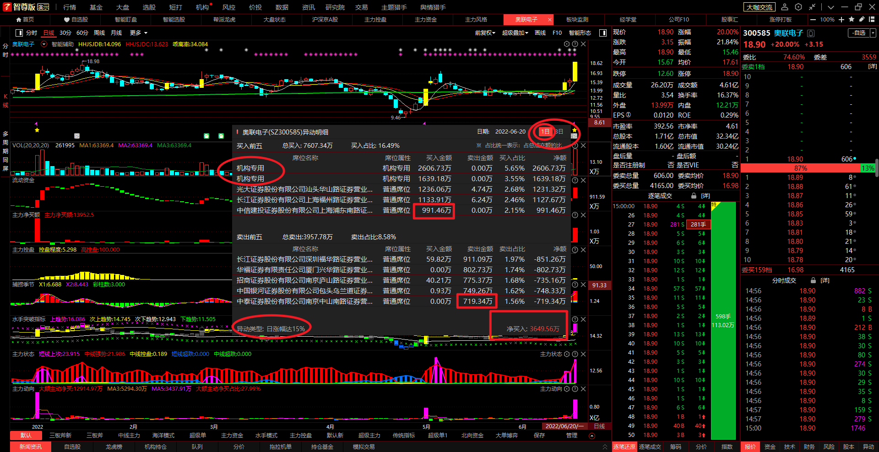879x452 pixels.
Task: Open main chart settings hexagon icon
Action: click(x=567, y=44)
